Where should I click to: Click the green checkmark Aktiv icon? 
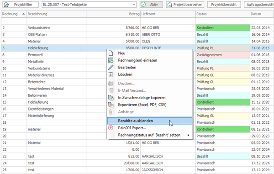[x=143, y=5]
